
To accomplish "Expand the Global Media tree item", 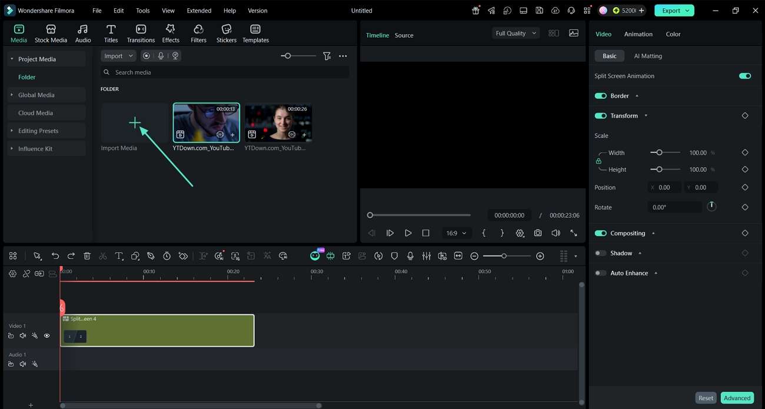I will point(12,95).
